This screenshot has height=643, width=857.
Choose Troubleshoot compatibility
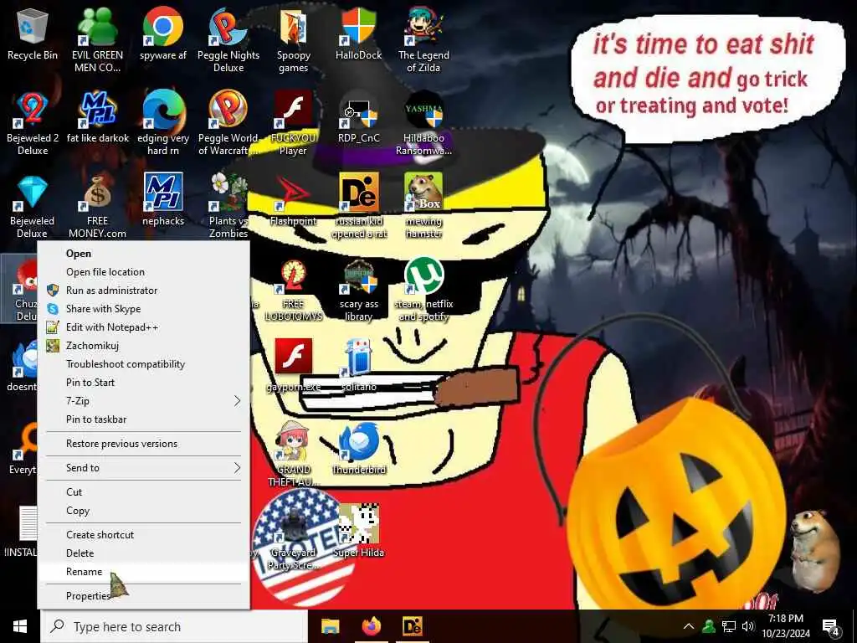143,364
